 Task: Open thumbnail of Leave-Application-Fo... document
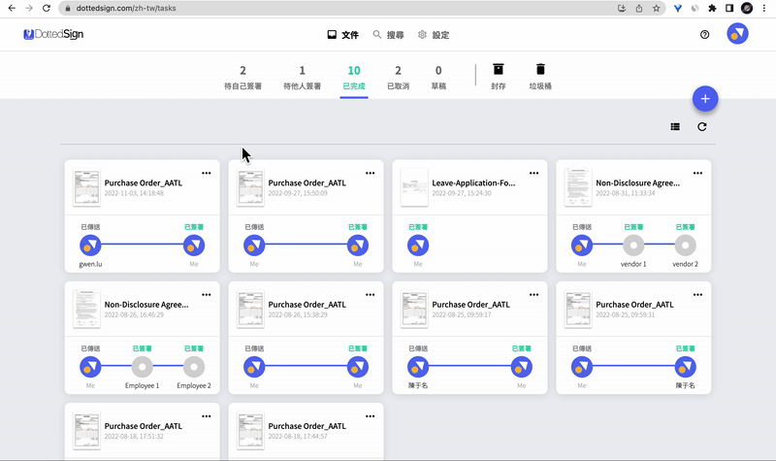pyautogui.click(x=414, y=187)
